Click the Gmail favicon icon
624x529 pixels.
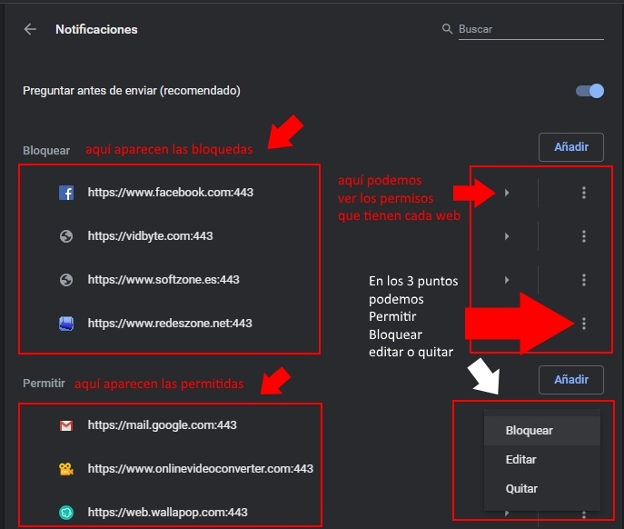(65, 425)
